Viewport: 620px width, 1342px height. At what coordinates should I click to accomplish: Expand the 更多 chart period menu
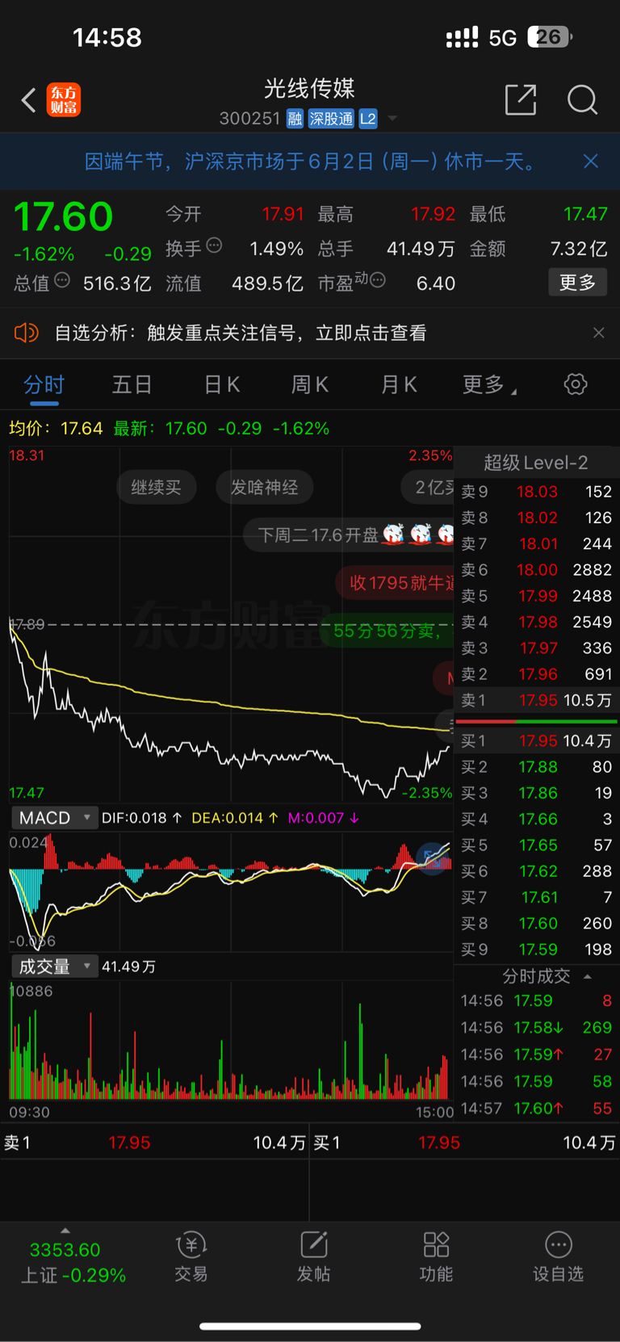pyautogui.click(x=489, y=384)
